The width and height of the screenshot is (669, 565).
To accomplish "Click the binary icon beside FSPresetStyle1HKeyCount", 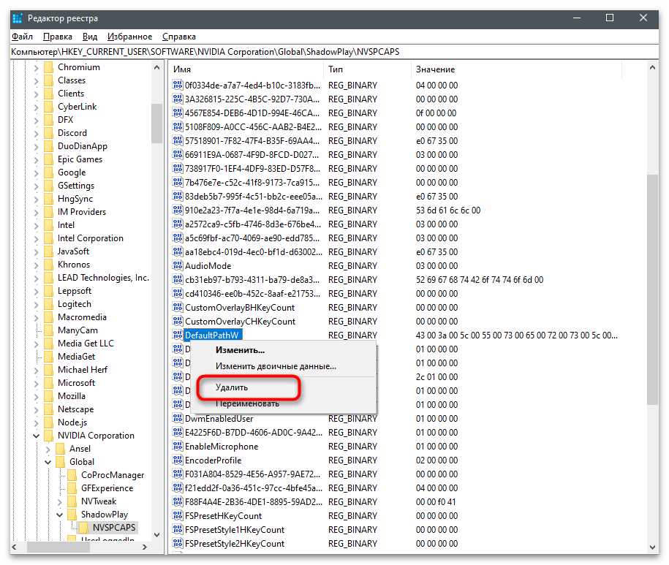I will [x=178, y=530].
